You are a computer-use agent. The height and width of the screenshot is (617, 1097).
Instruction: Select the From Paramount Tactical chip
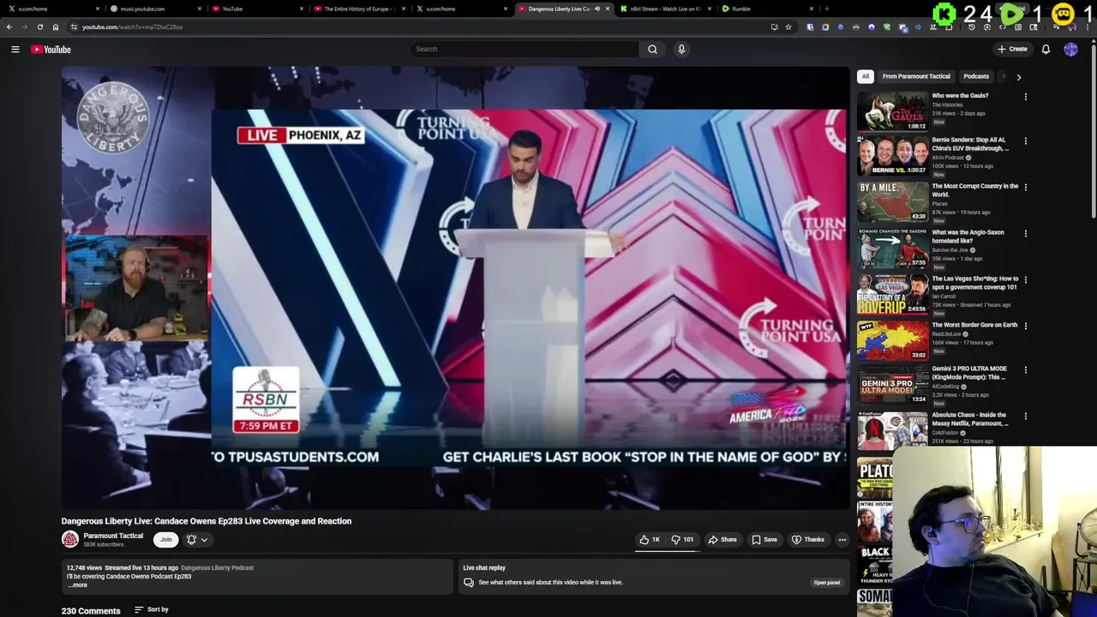tap(916, 76)
